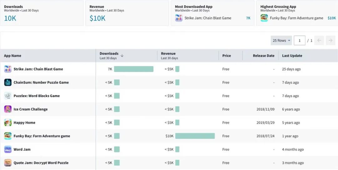Open the 25 Rows dropdown
This screenshot has height=170, width=338.
[281, 40]
